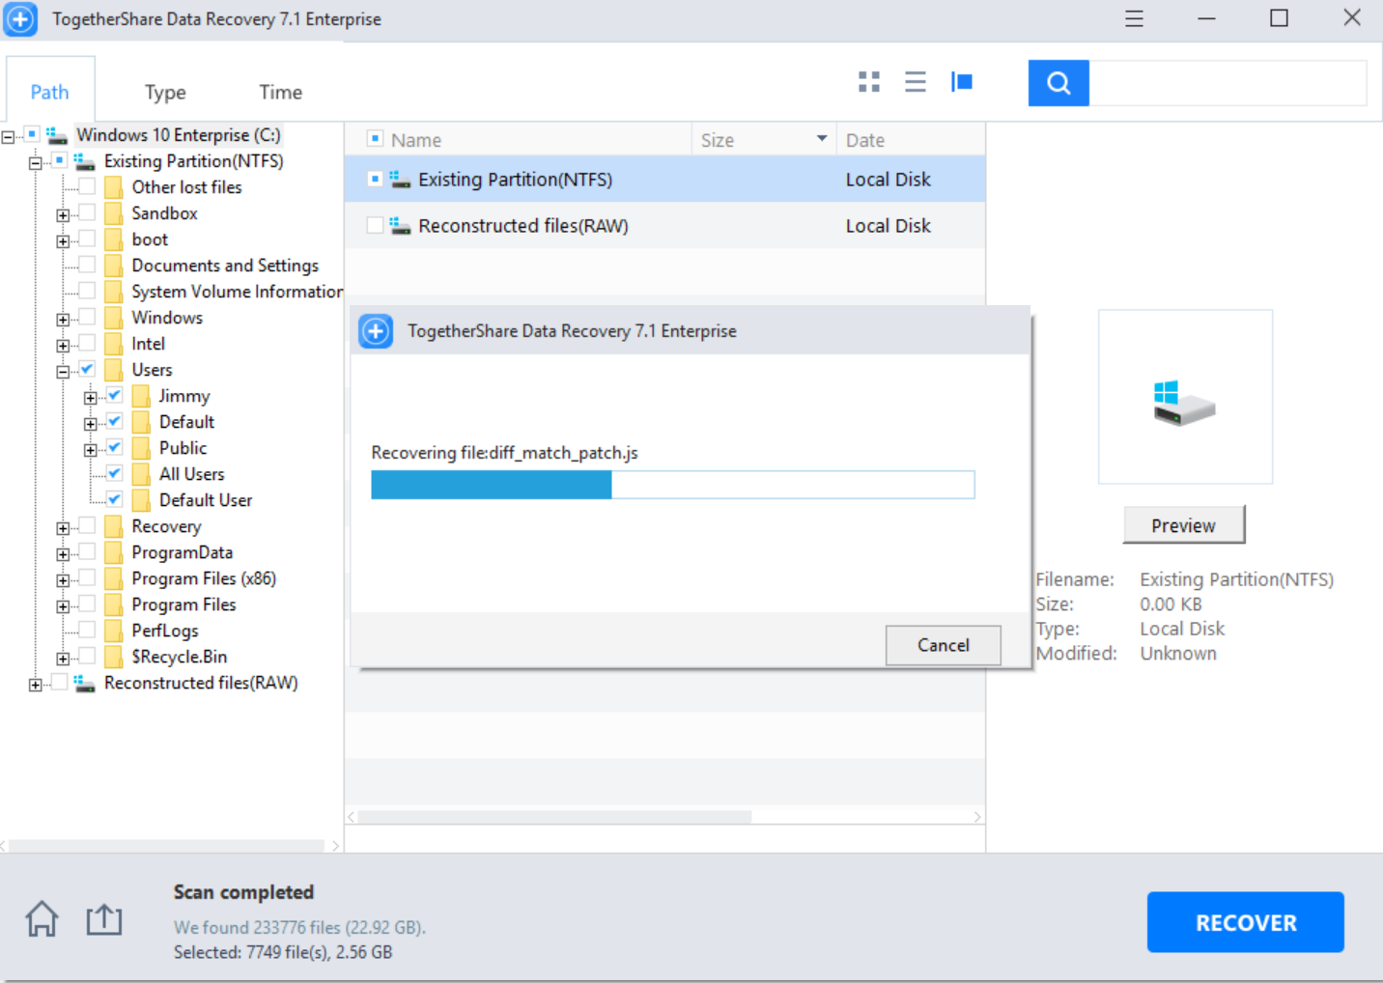Collapse the Existing Partition(NTFS) tree node
This screenshot has height=983, width=1383.
[x=35, y=163]
